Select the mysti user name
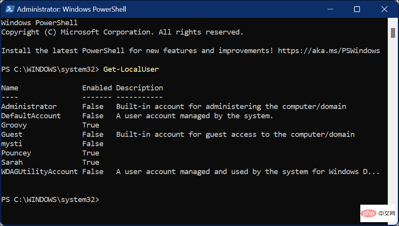This screenshot has width=399, height=226. pyautogui.click(x=12, y=143)
